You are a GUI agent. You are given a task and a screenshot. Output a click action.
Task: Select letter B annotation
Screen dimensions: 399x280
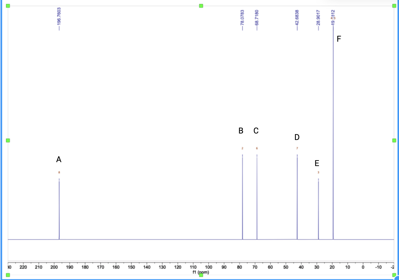point(241,131)
